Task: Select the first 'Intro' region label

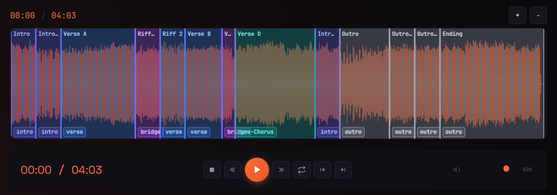Action: click(21, 34)
